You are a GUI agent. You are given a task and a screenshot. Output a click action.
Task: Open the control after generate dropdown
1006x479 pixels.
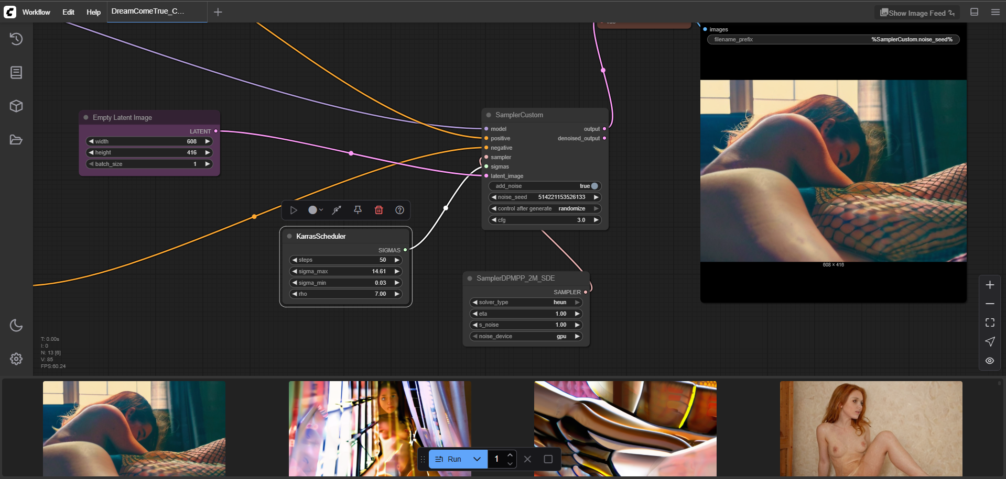tap(545, 208)
